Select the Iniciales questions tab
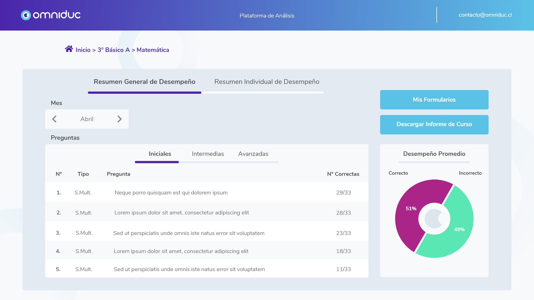 160,154
